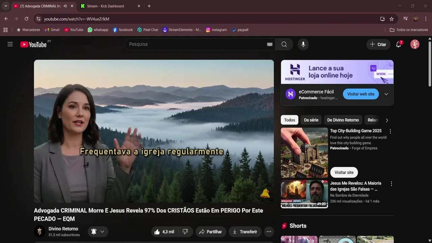Open Na Sombra da Eternidade channel
This screenshot has width=432, height=243.
point(349,195)
